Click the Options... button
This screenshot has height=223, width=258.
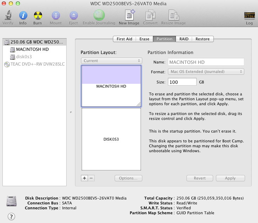click(128, 178)
